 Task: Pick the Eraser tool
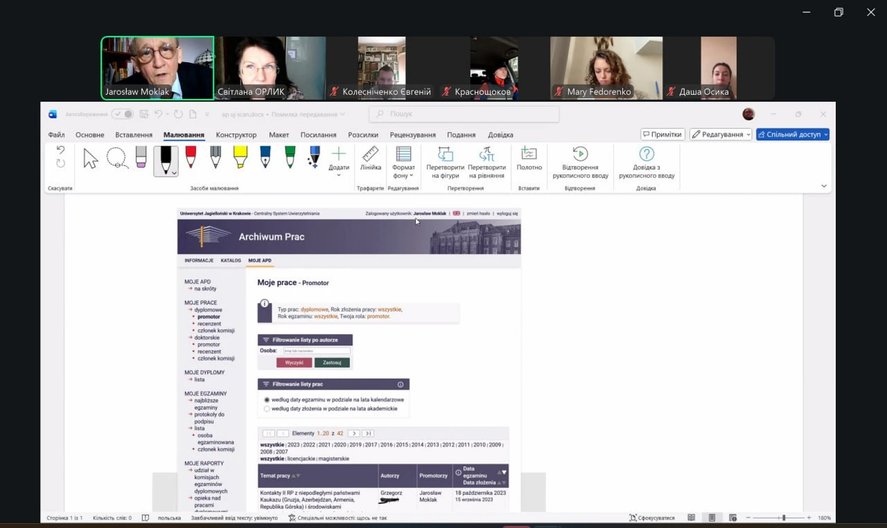[x=141, y=157]
